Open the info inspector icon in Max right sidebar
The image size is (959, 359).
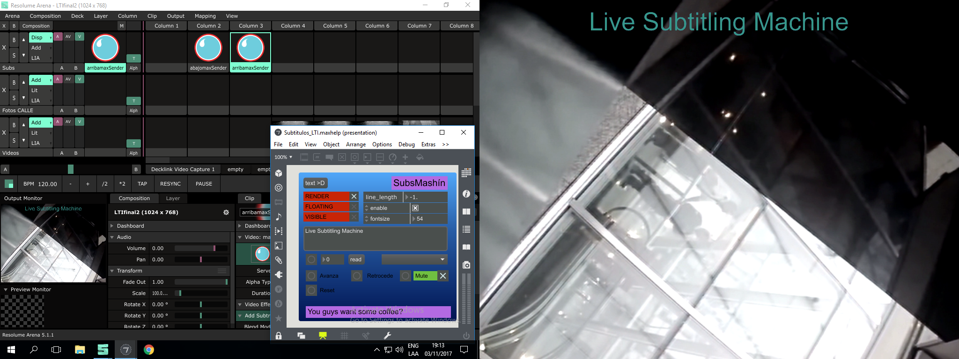466,194
